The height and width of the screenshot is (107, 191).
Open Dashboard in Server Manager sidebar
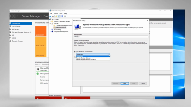pyautogui.click(x=21, y=23)
